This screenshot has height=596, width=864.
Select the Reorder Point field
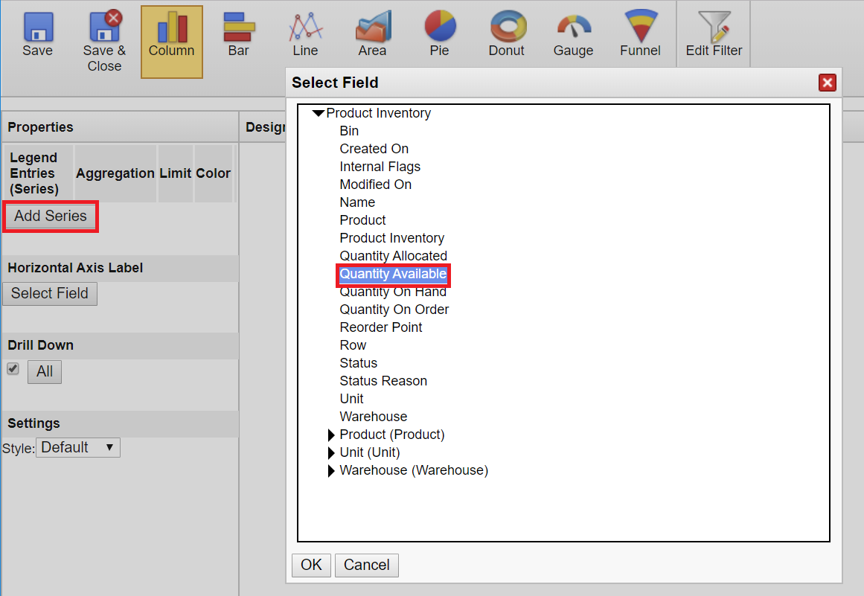point(381,327)
